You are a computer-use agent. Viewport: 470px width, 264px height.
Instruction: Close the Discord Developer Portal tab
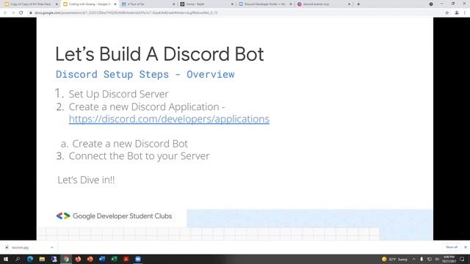[291, 4]
